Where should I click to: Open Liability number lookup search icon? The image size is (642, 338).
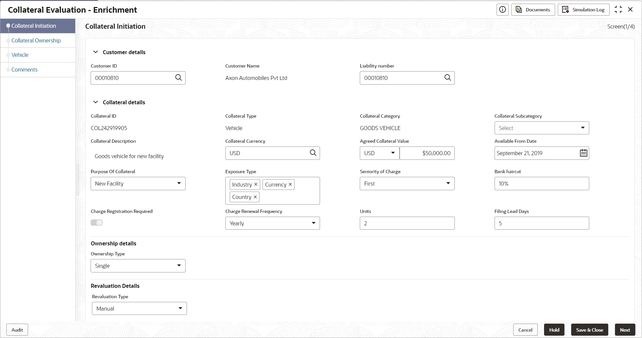pos(448,78)
